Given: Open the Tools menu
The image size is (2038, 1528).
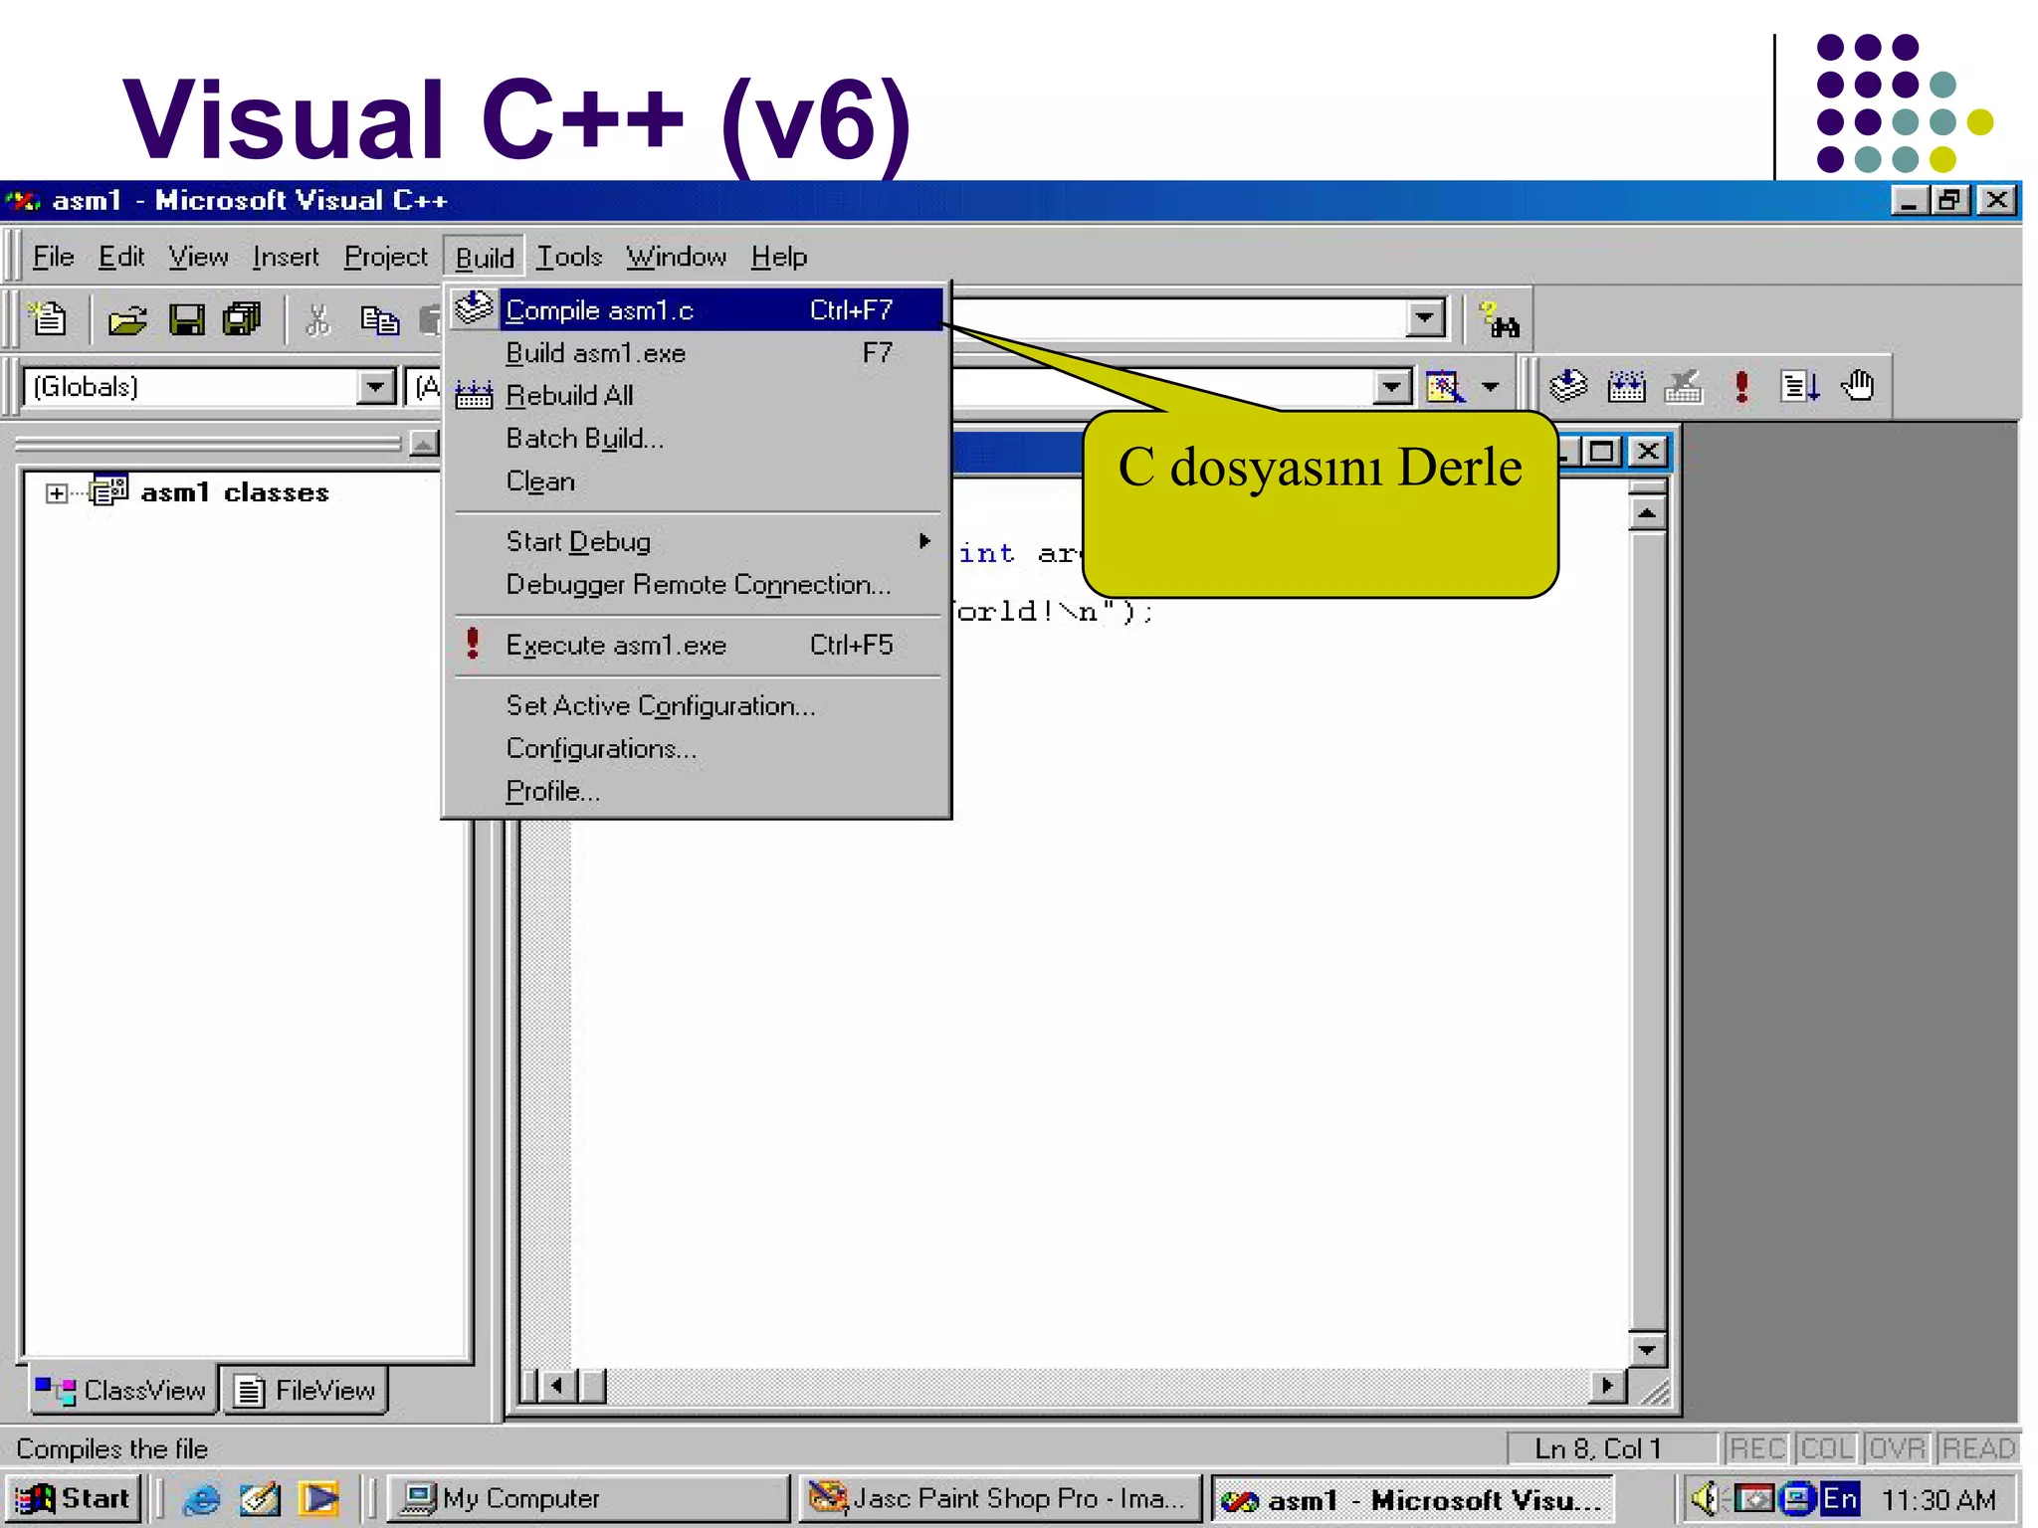Looking at the screenshot, I should click(569, 258).
